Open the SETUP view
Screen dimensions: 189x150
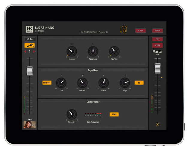tap(158, 31)
